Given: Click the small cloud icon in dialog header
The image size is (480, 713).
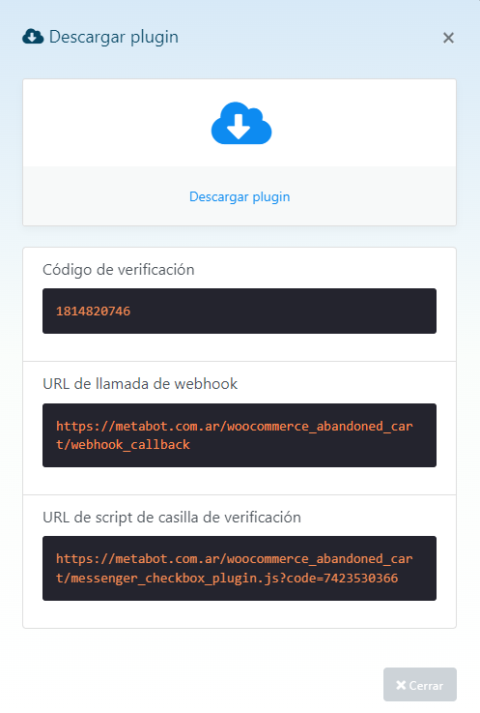Looking at the screenshot, I should point(33,37).
